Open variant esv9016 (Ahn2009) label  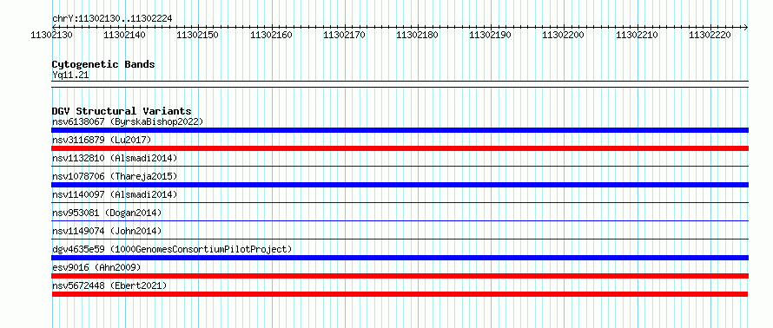96,267
